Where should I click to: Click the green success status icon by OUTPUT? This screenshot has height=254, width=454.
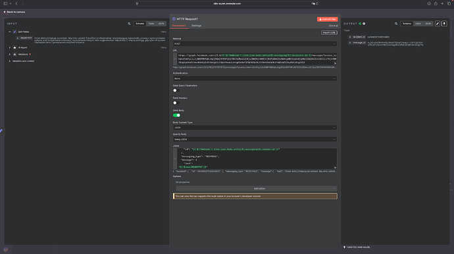click(x=360, y=24)
